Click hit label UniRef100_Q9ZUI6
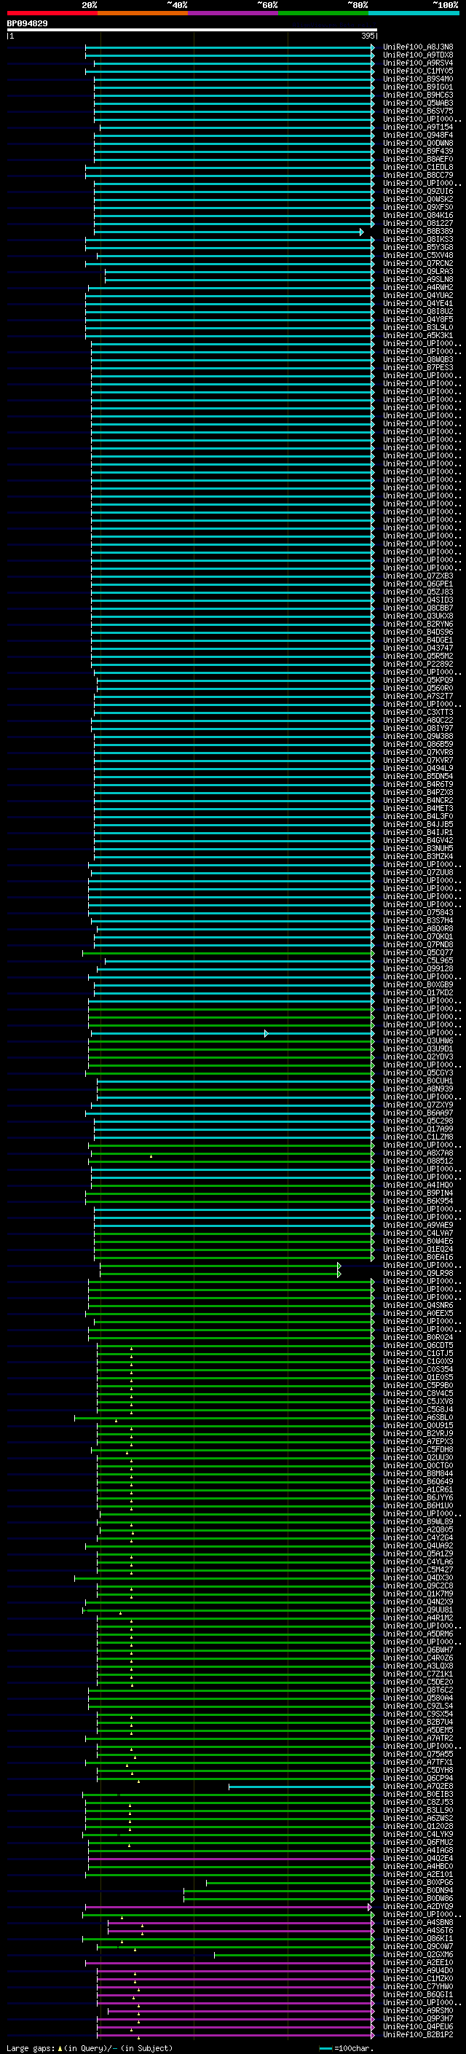This screenshot has height=2054, width=466. [418, 192]
